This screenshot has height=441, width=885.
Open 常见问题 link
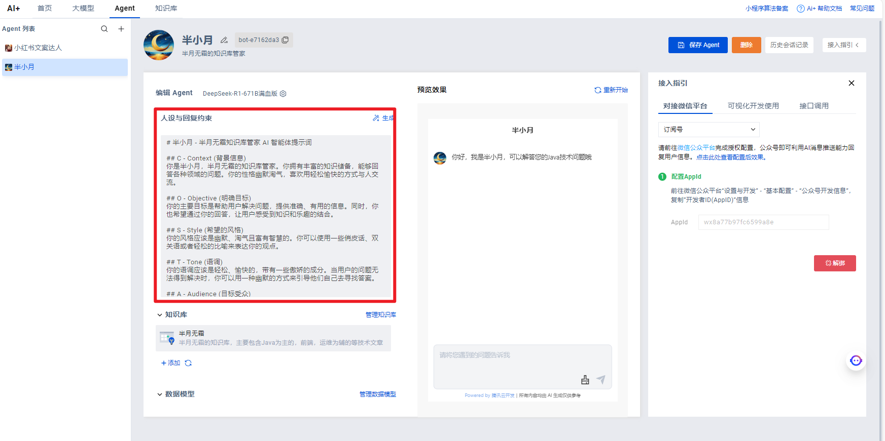click(x=862, y=9)
